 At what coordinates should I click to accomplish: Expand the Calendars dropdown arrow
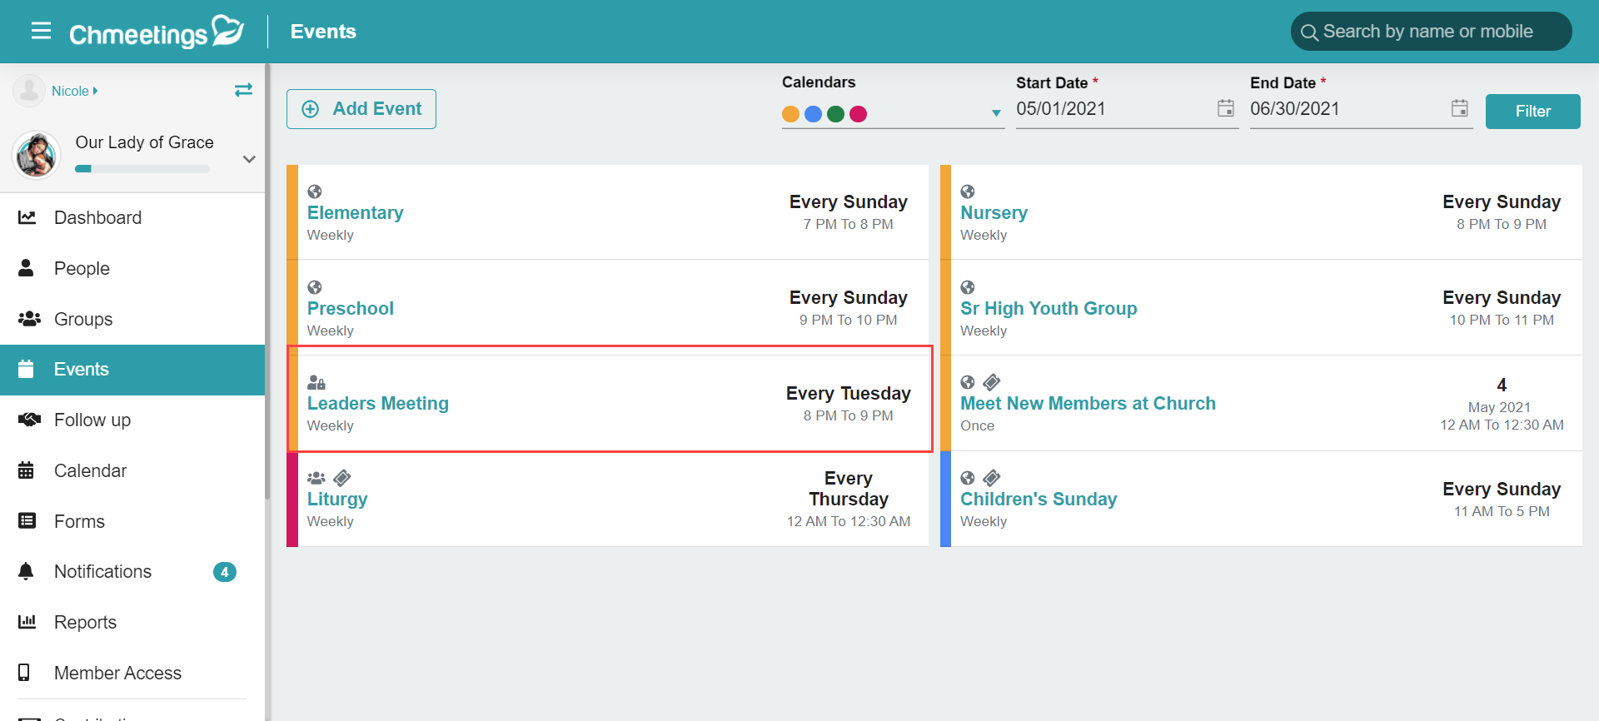995,113
